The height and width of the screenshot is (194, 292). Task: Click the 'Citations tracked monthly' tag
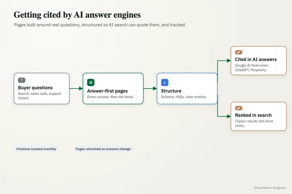pyautogui.click(x=36, y=149)
